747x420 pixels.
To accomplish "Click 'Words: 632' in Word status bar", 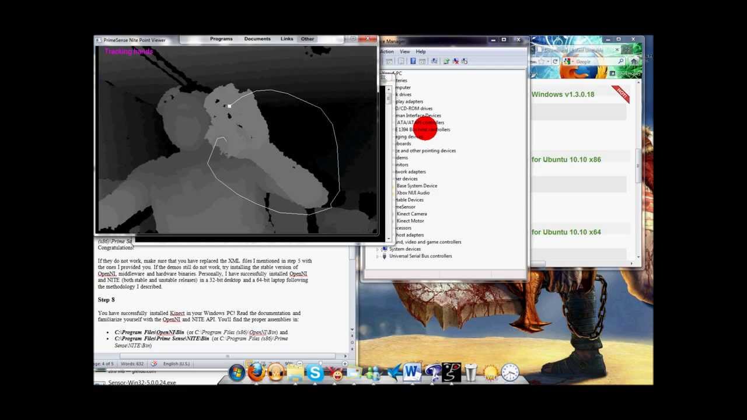I will pos(132,363).
